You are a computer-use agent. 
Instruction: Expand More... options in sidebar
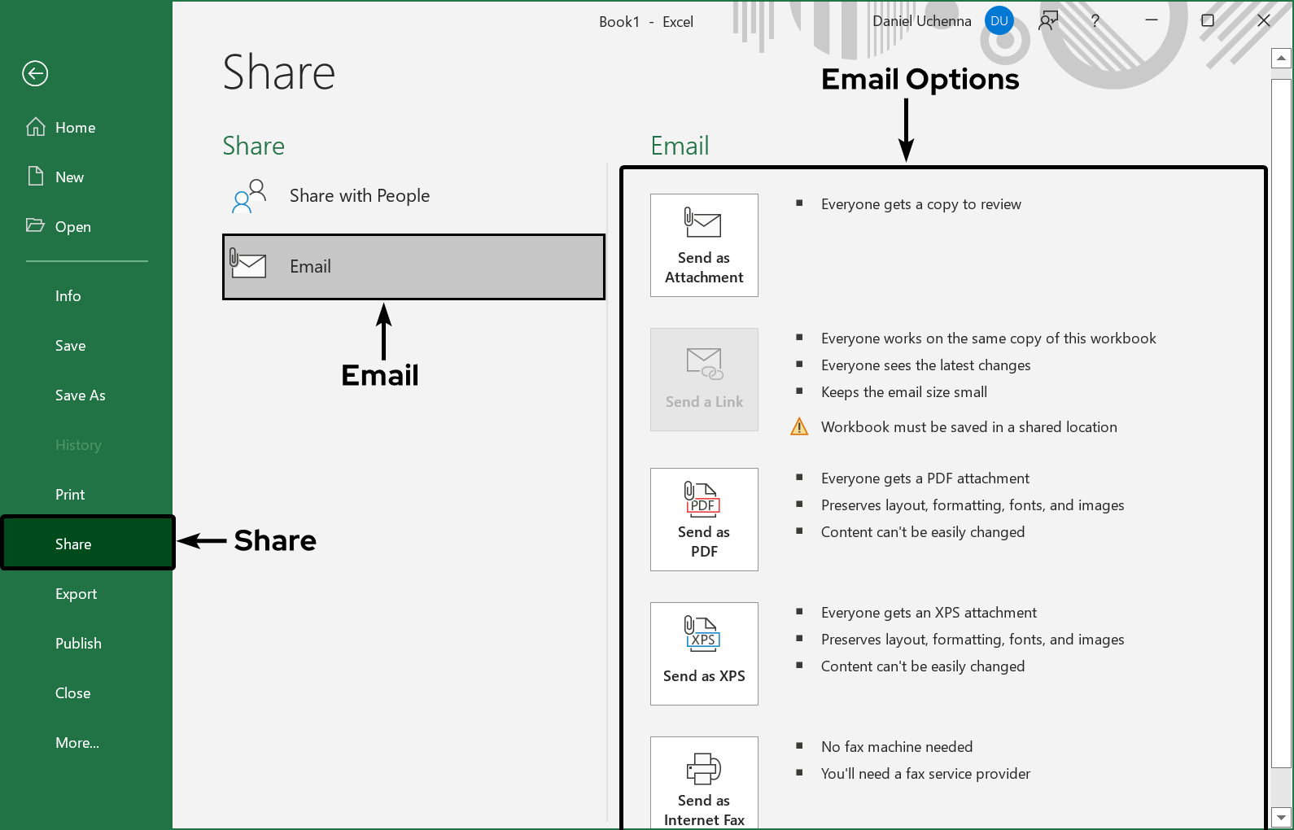coord(86,743)
